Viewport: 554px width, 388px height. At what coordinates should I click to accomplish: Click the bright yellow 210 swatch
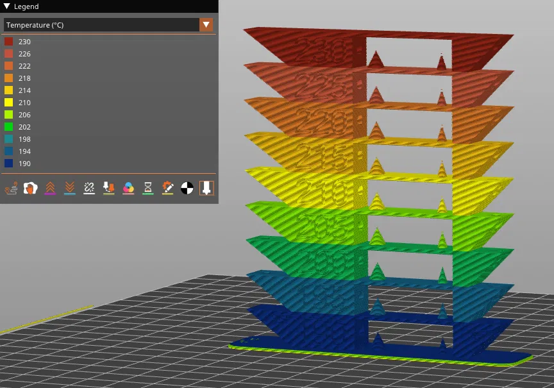point(8,103)
